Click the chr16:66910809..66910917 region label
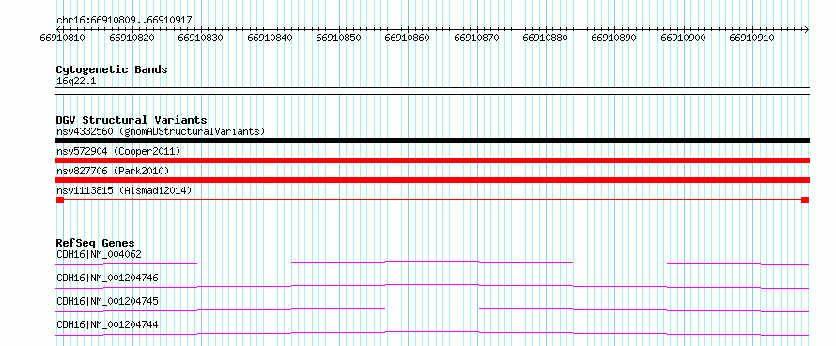This screenshot has height=346, width=836. 124,21
